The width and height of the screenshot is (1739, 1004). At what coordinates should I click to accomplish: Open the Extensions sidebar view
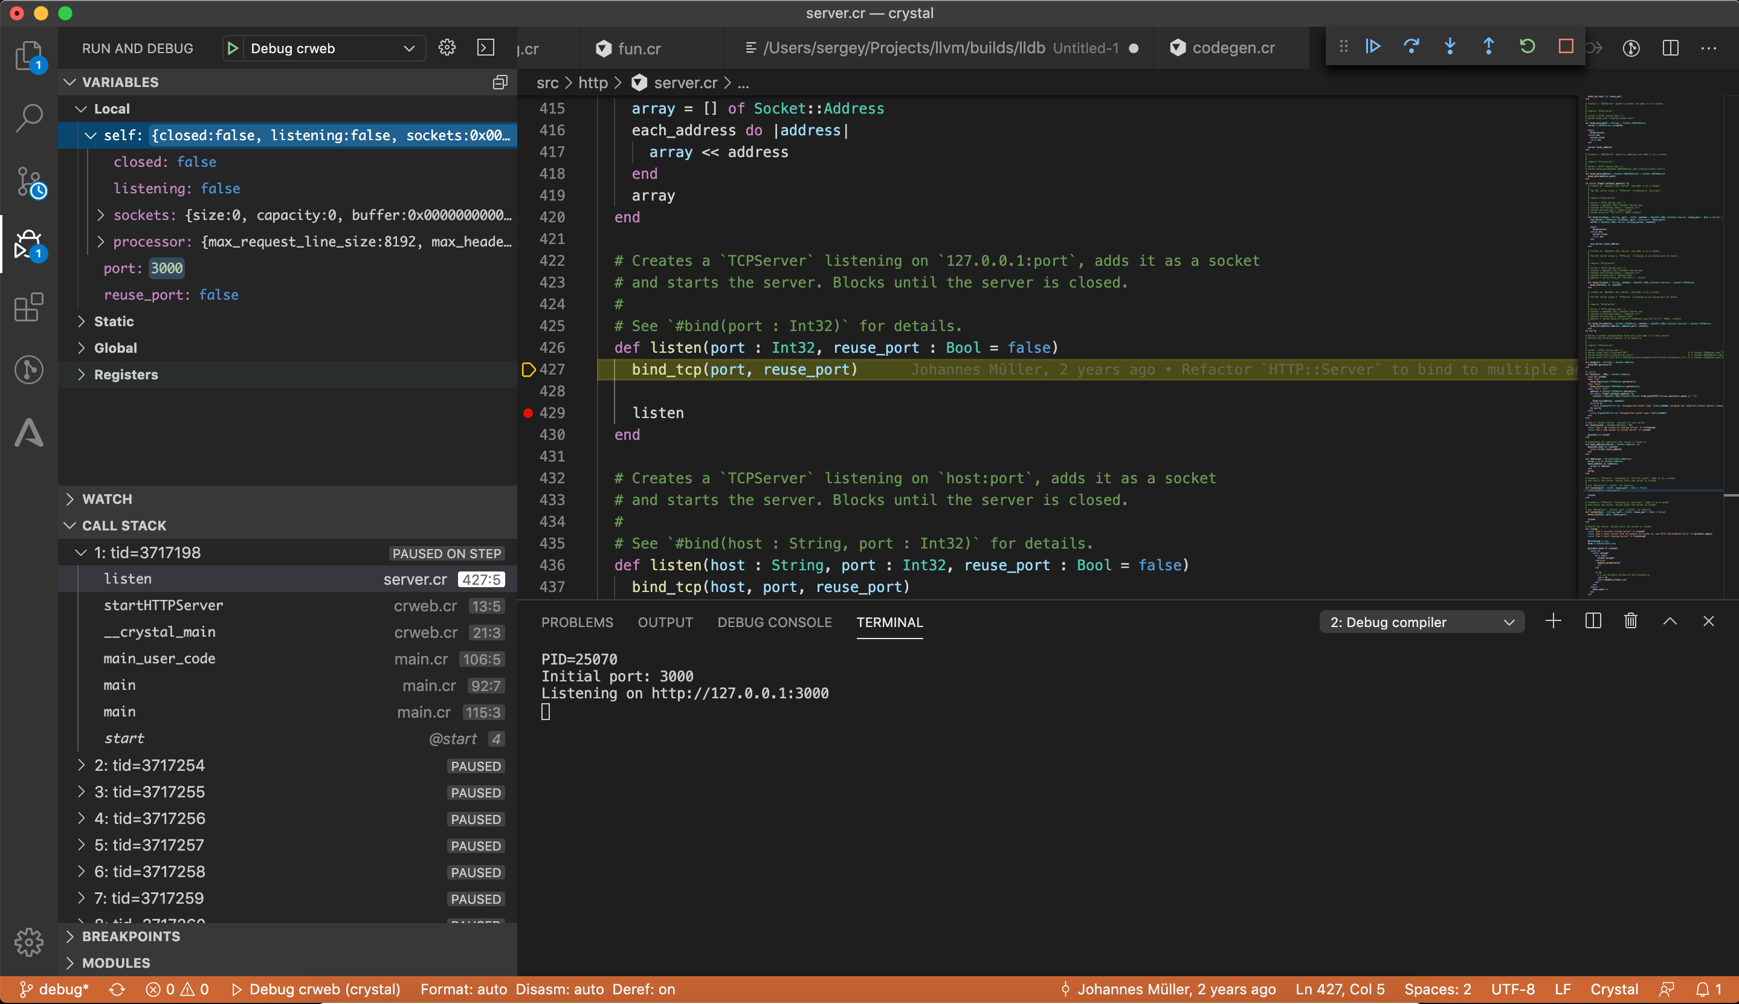(x=28, y=307)
